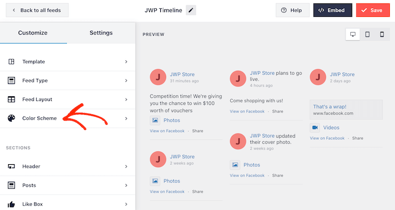Click the J avatar of the updated cover photo post
The height and width of the screenshot is (210, 395).
238,142
